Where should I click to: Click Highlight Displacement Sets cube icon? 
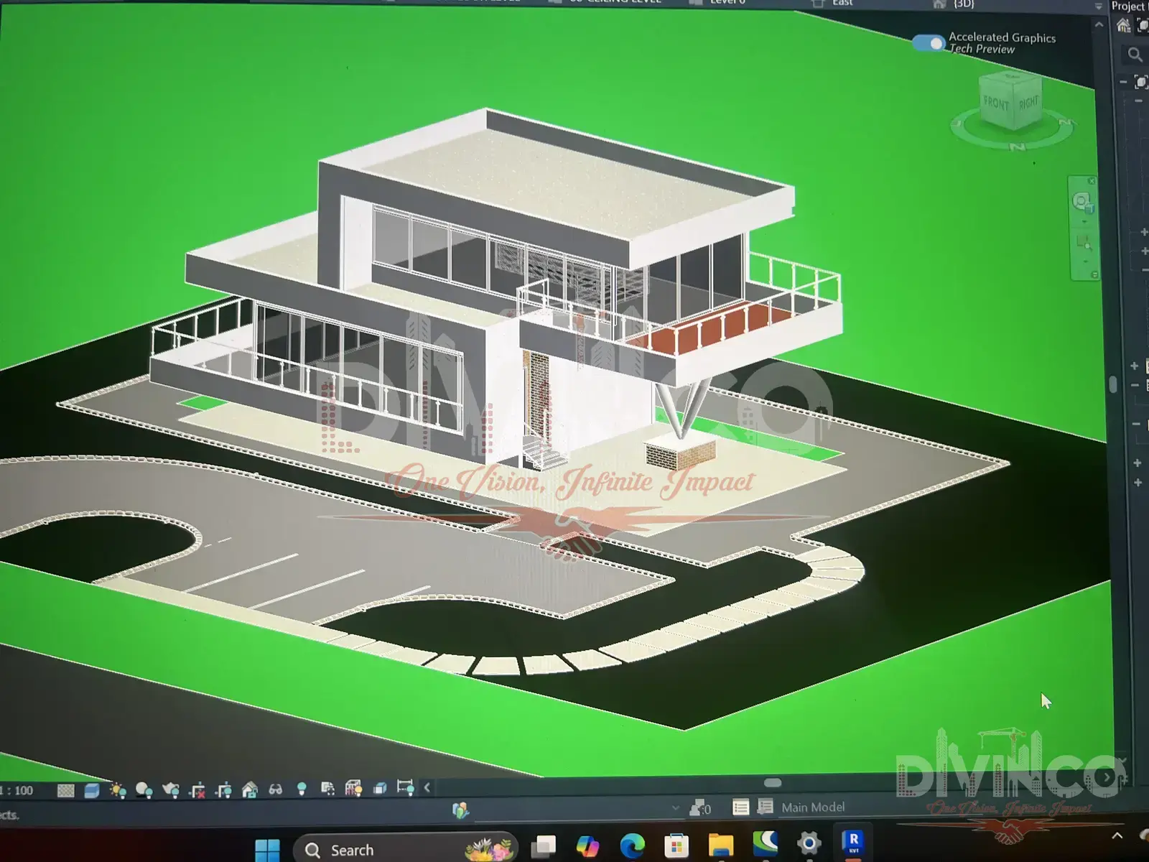(380, 788)
